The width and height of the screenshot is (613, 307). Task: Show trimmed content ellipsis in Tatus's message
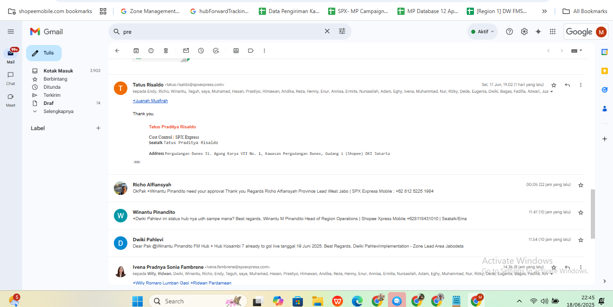pyautogui.click(x=137, y=162)
